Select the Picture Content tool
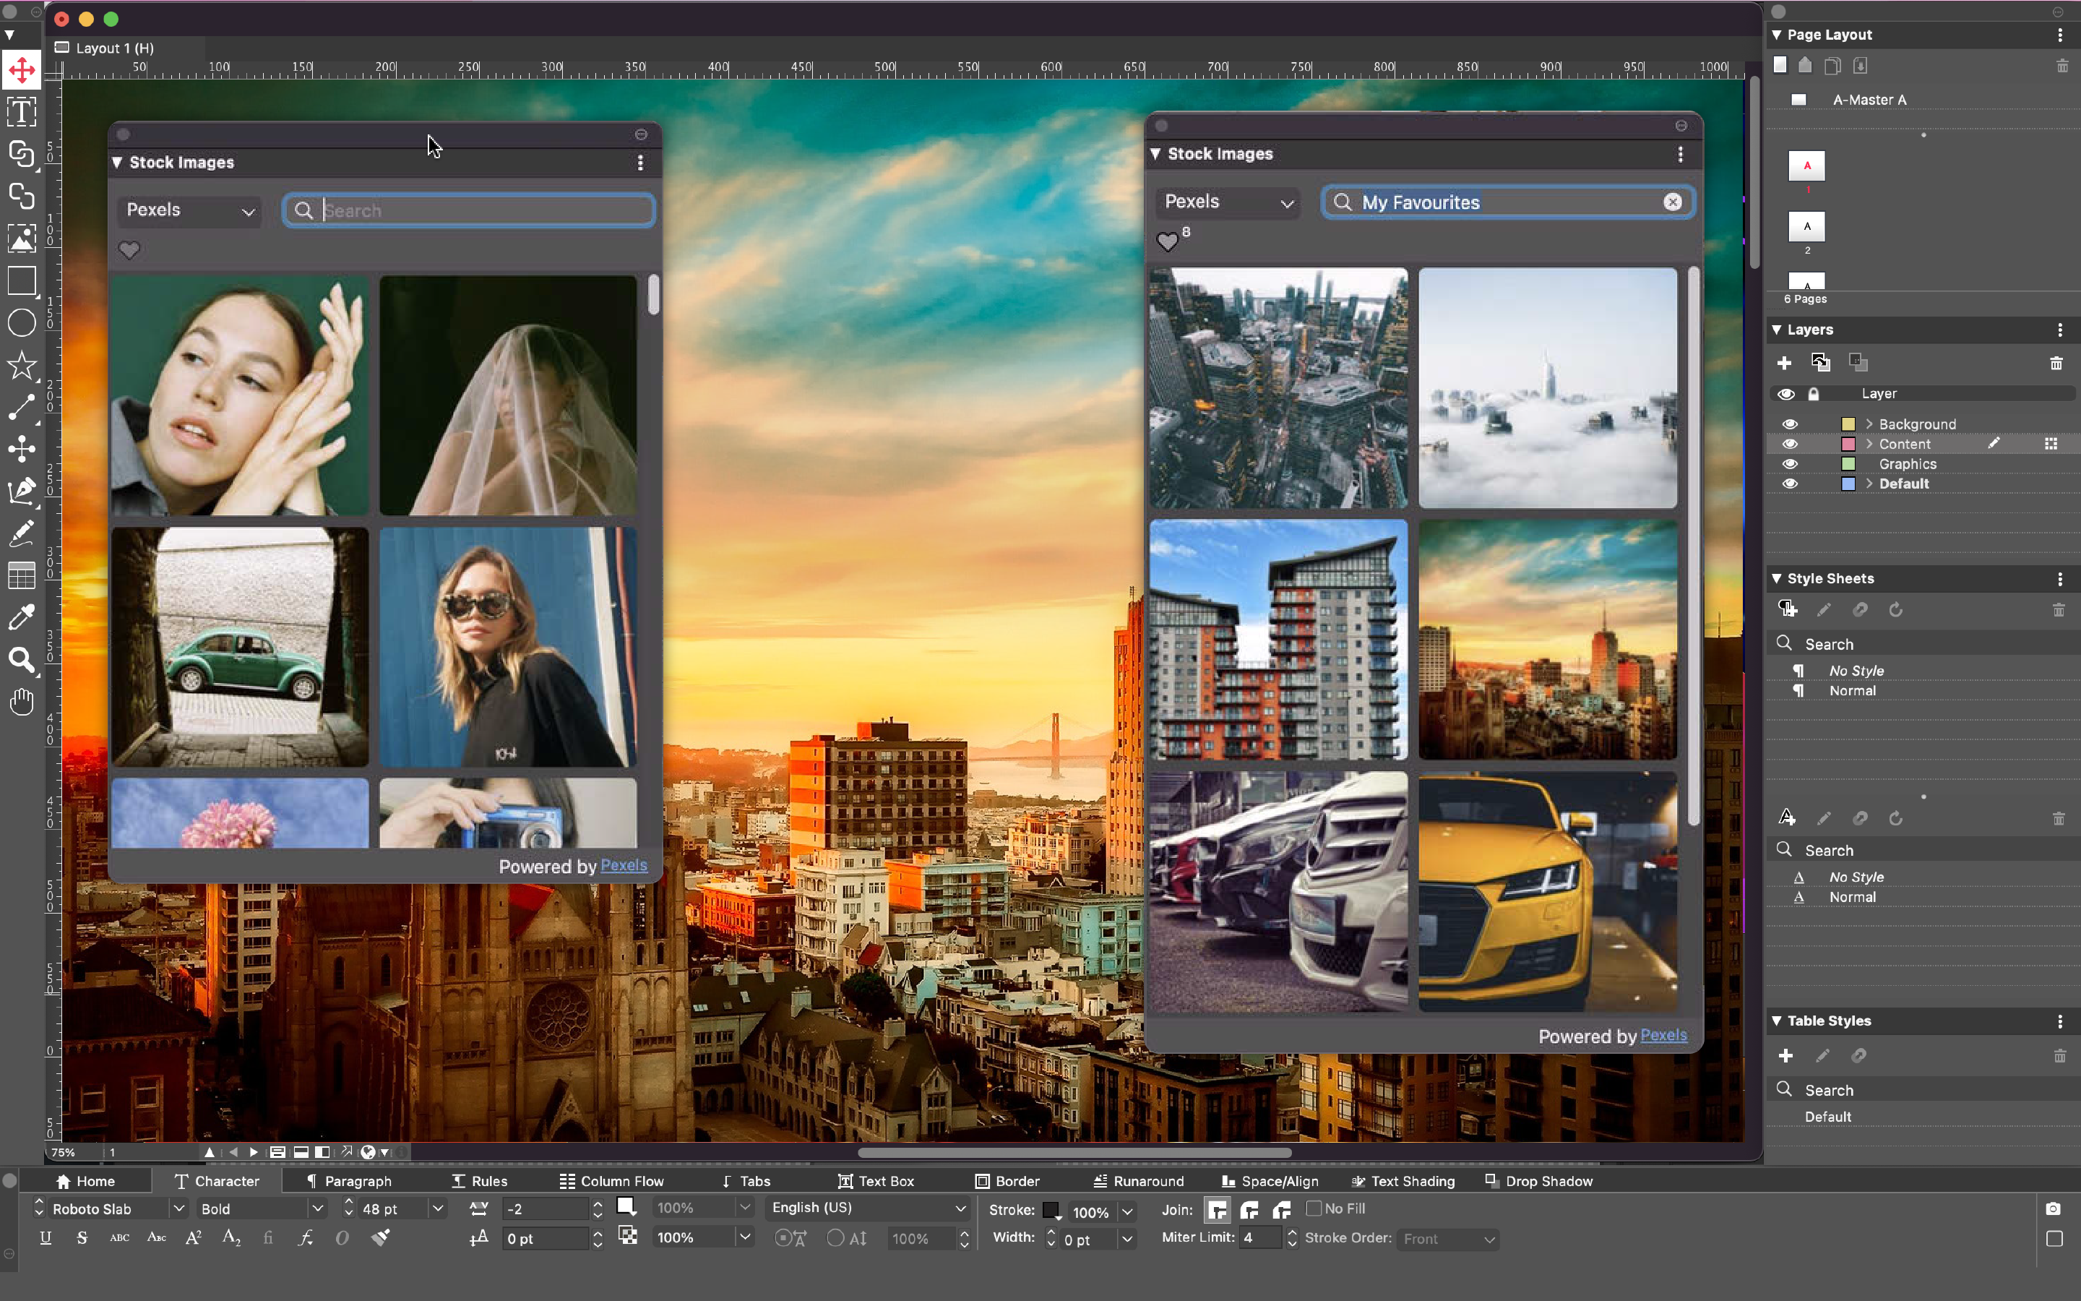The width and height of the screenshot is (2081, 1301). [22, 239]
